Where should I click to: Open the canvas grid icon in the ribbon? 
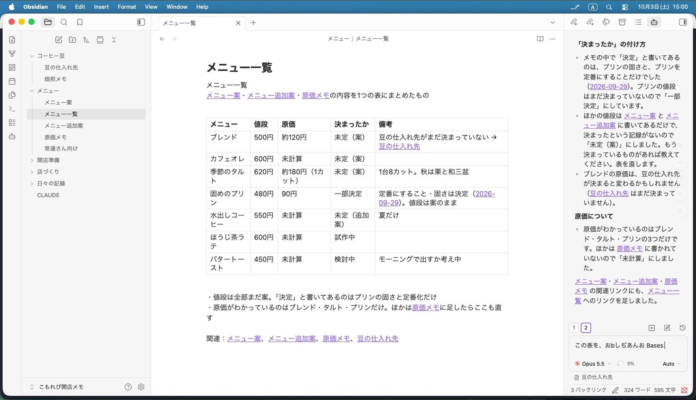point(12,67)
